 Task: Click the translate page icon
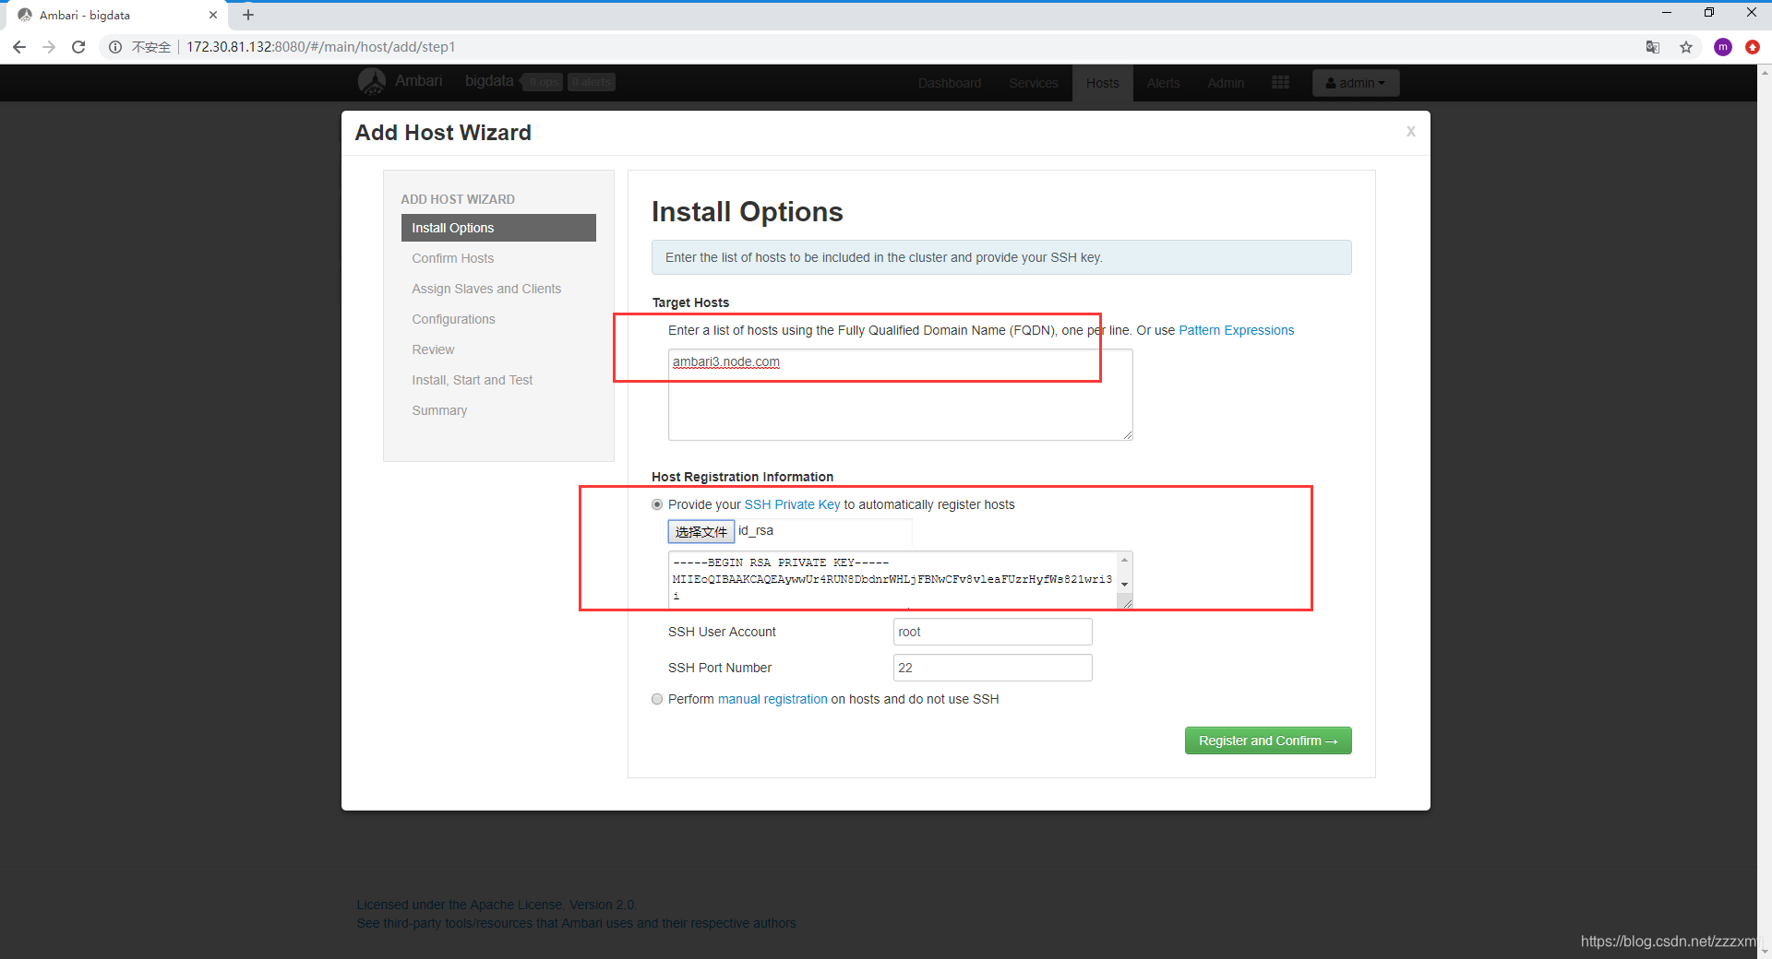[1653, 47]
